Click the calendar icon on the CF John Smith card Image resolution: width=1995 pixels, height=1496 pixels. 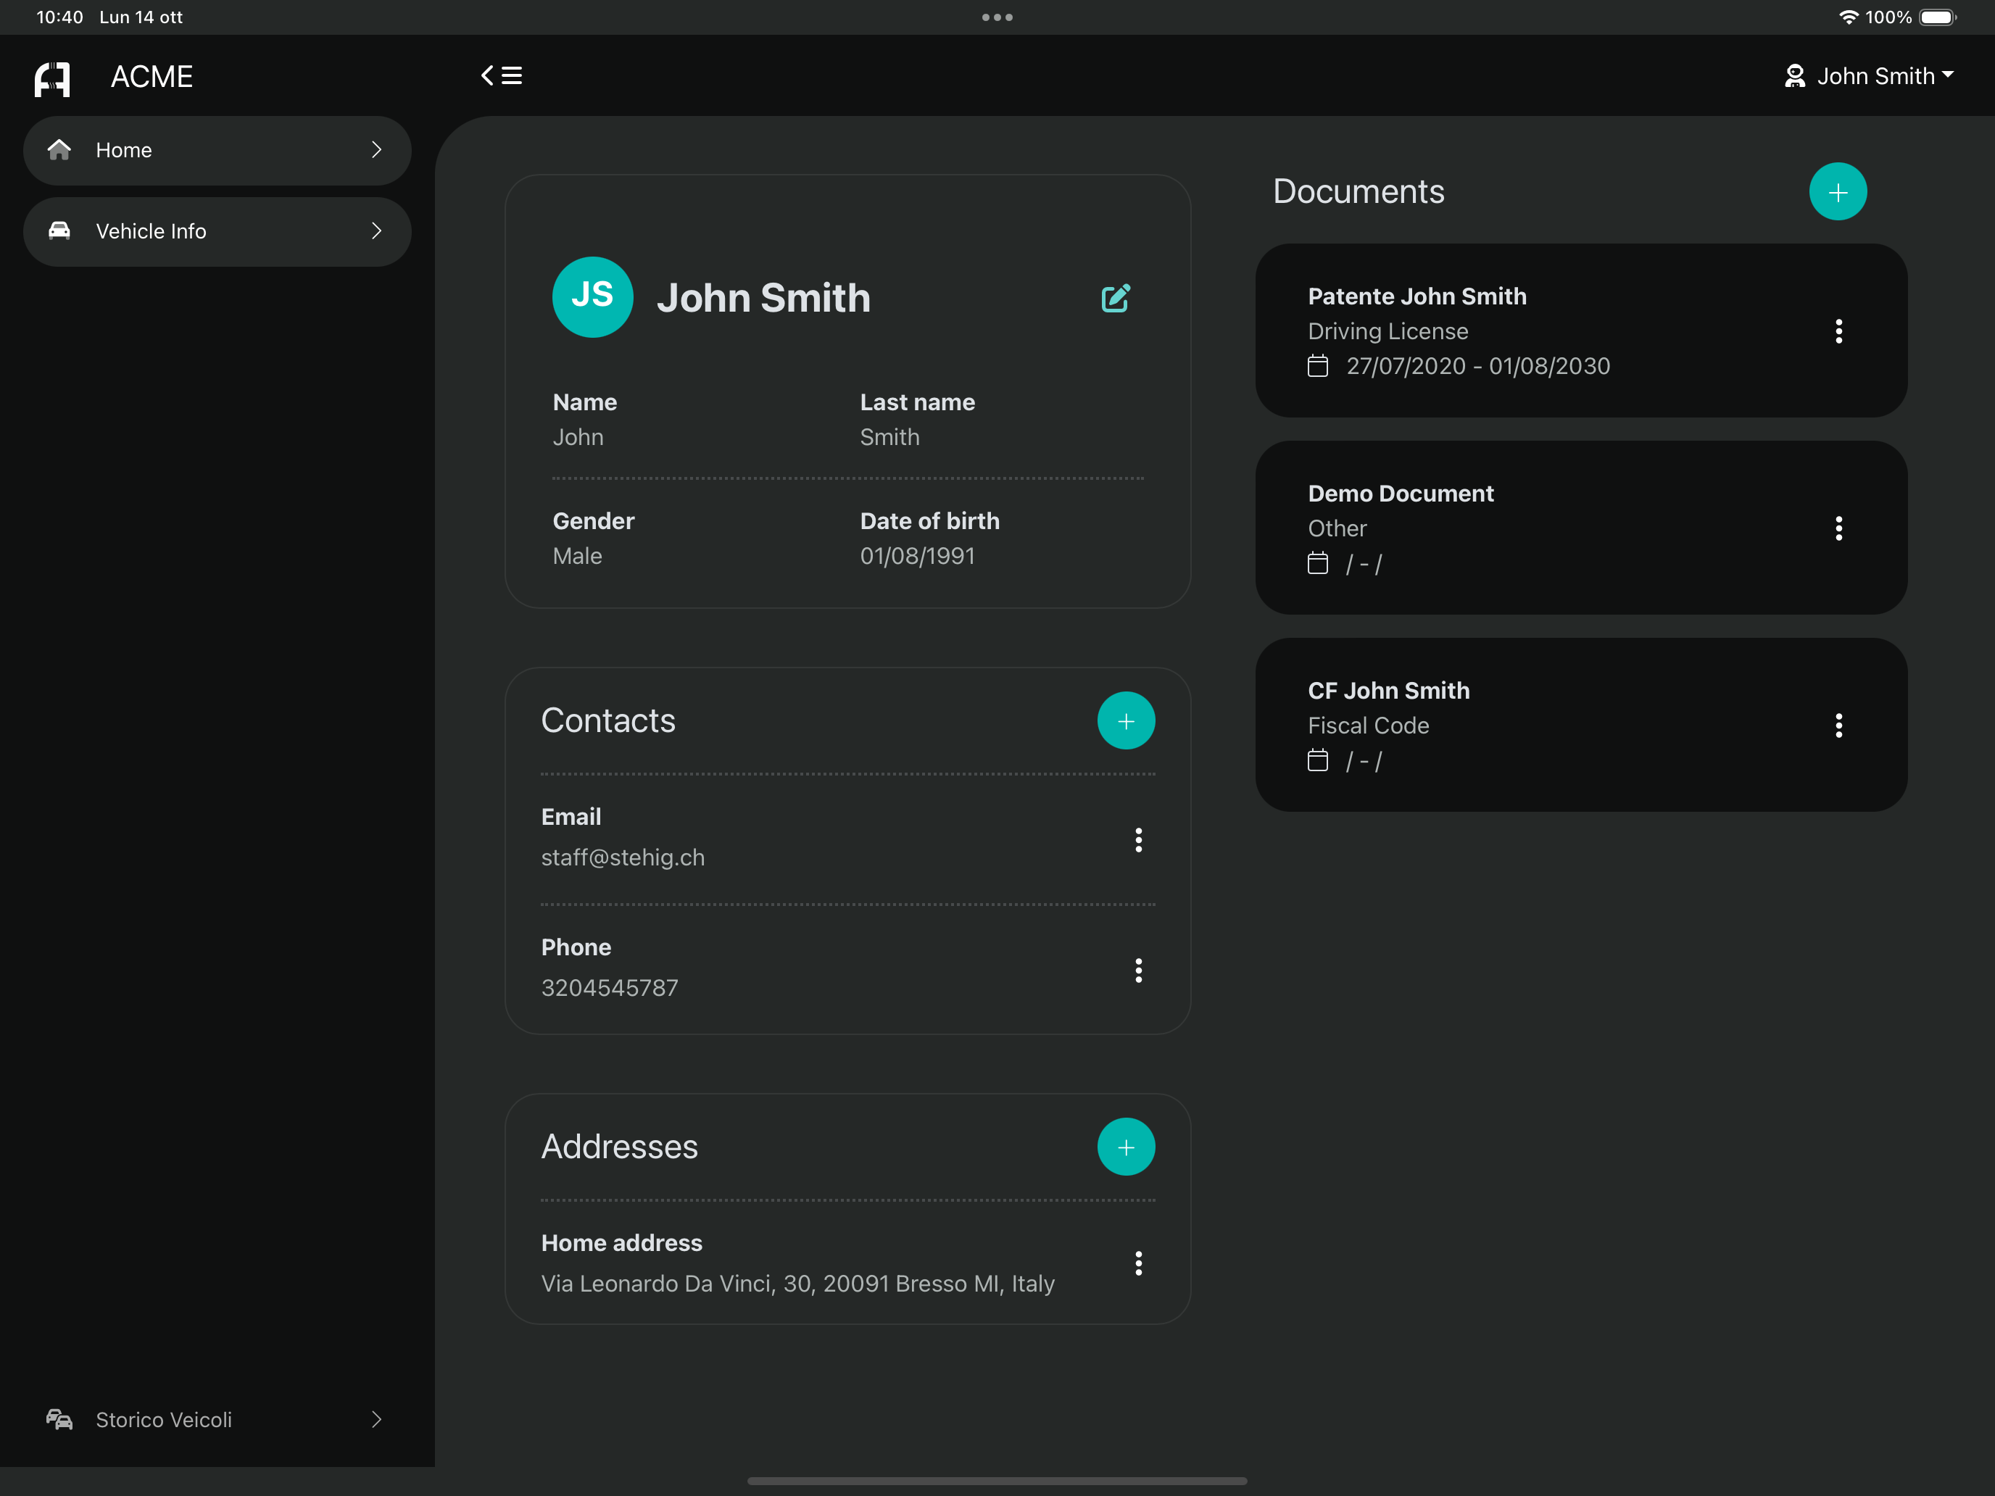1318,760
